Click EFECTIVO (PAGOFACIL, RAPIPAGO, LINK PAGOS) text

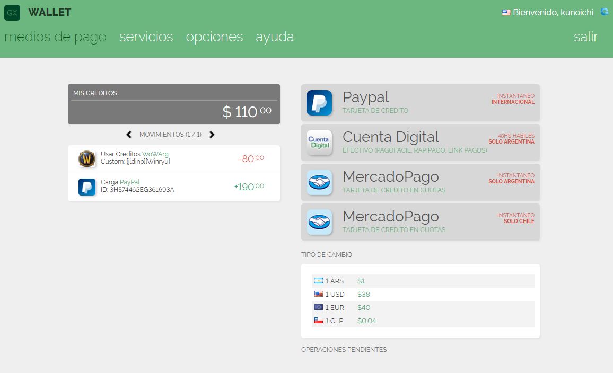click(415, 150)
